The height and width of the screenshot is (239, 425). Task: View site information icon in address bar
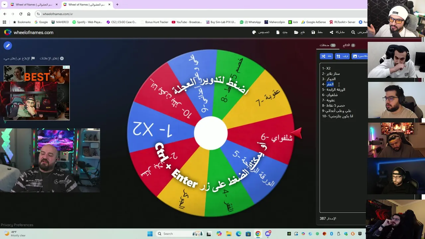[38, 14]
